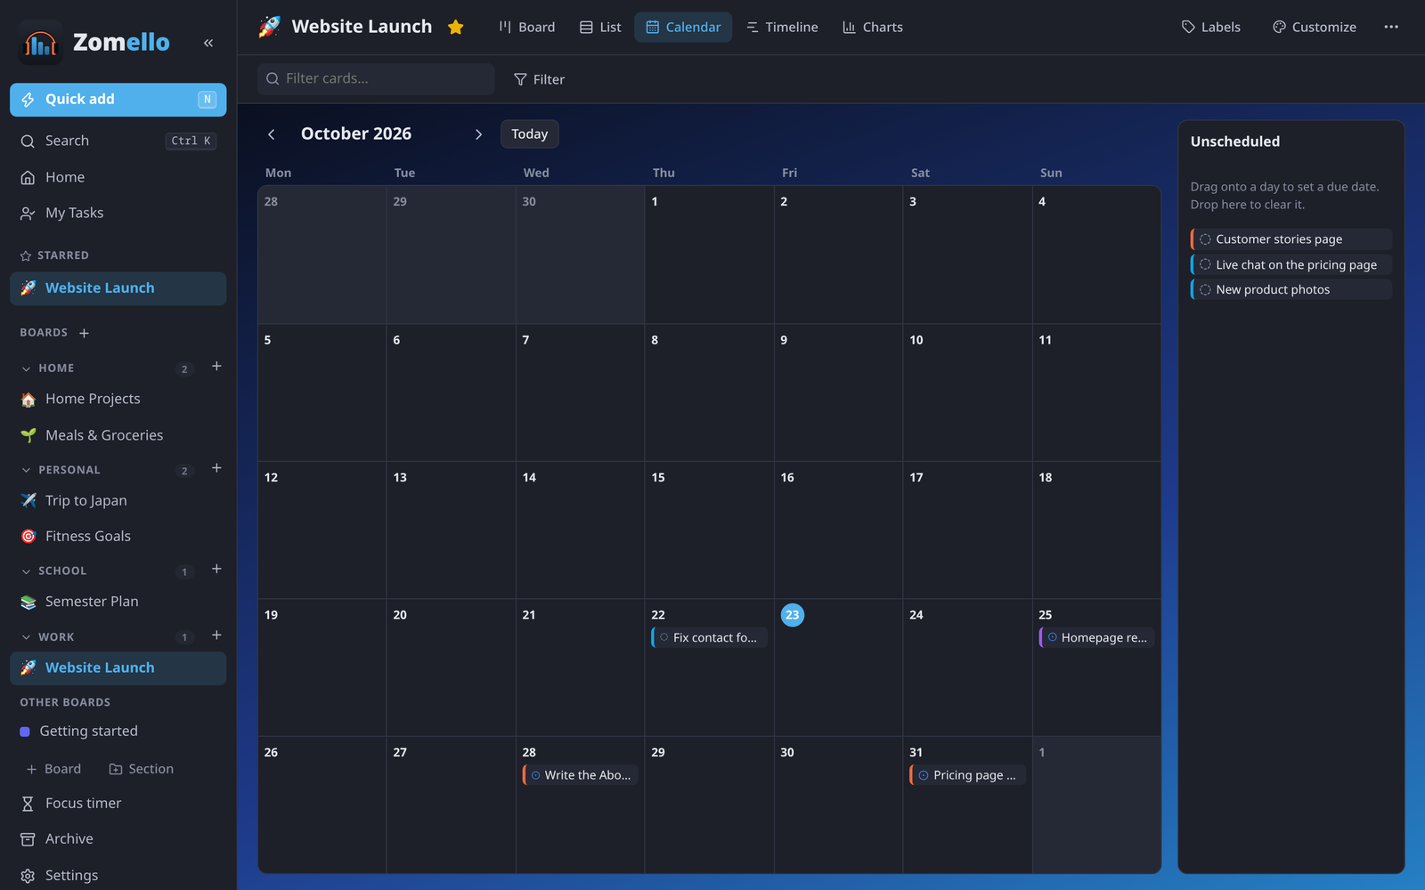Add board to SCHOOL section
The image size is (1425, 890).
(x=216, y=570)
